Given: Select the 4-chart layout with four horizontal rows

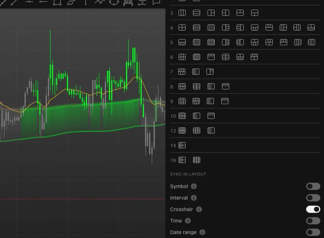Looking at the screenshot, I should [x=197, y=28].
